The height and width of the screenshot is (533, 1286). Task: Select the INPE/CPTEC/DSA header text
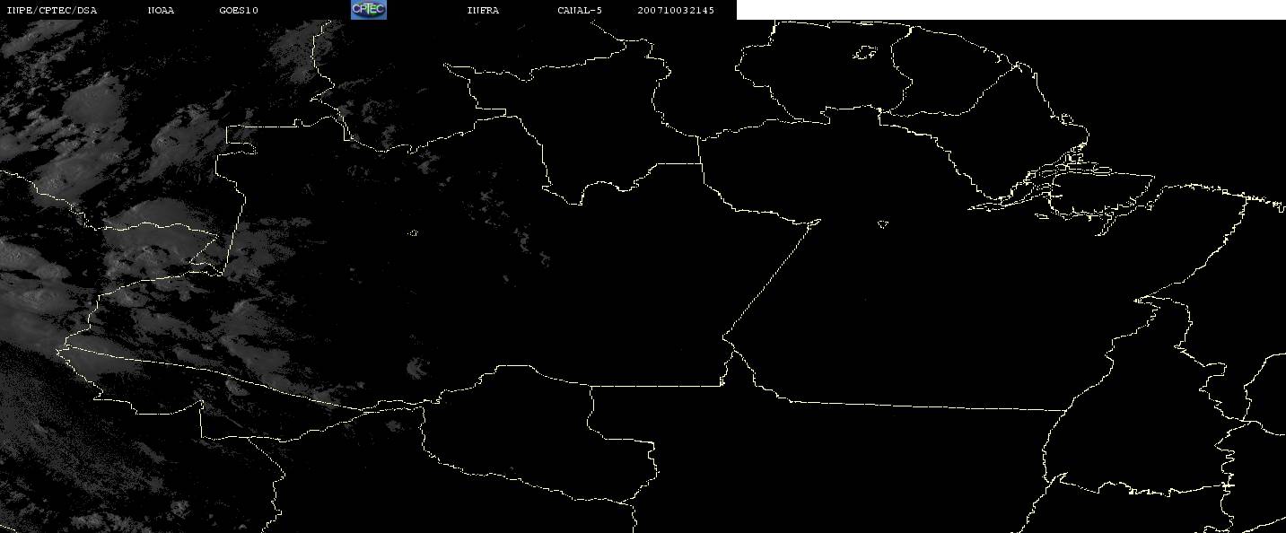[51, 10]
